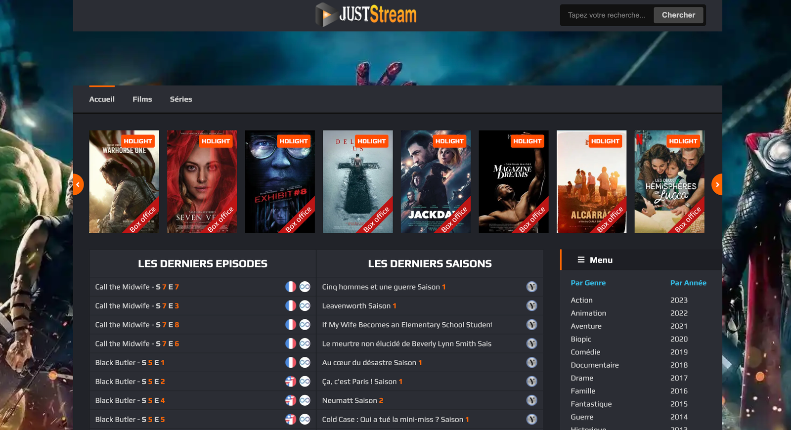Click round icon beside If My Wife Becomes

tap(532, 325)
